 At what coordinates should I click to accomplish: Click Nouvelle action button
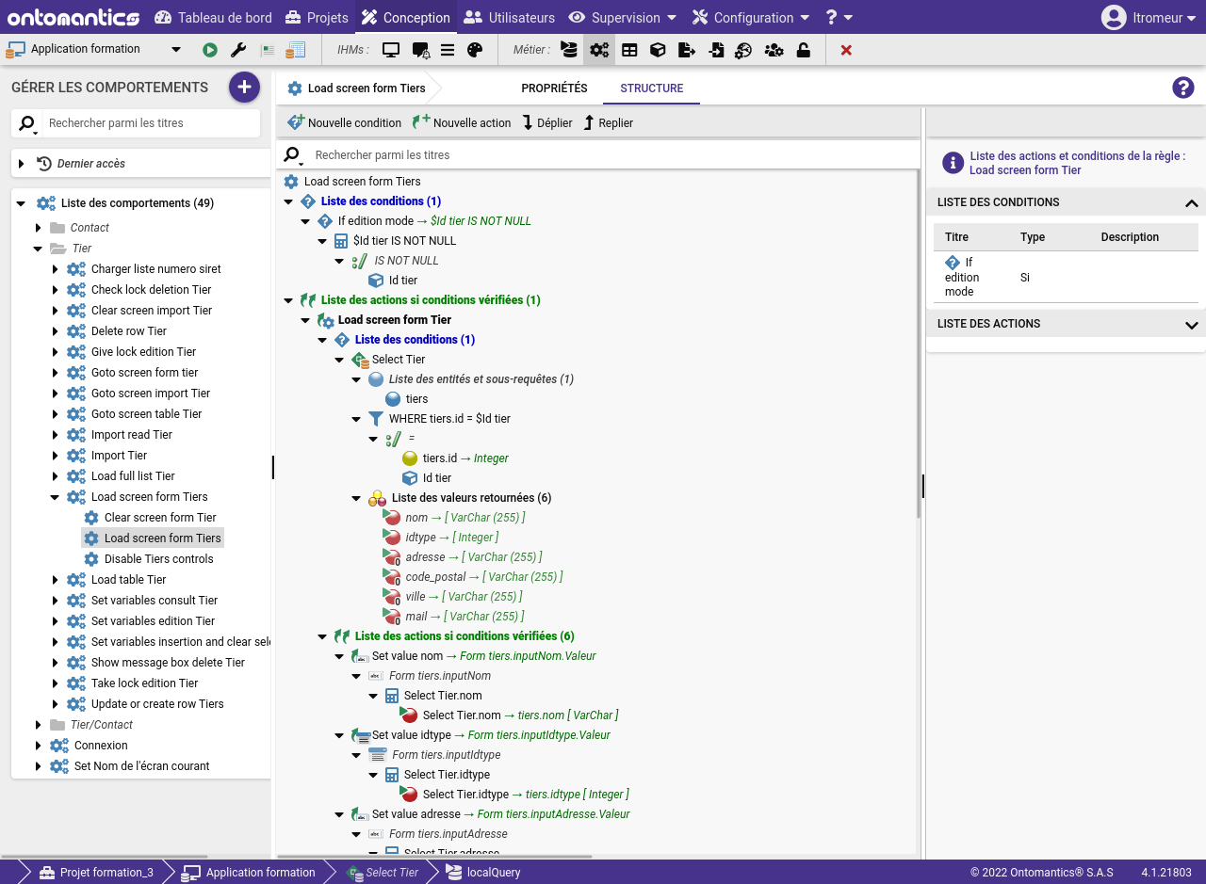click(462, 122)
